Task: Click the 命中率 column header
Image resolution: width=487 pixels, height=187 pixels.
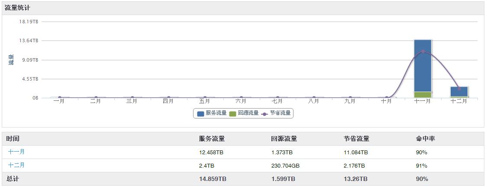Action: coord(425,139)
